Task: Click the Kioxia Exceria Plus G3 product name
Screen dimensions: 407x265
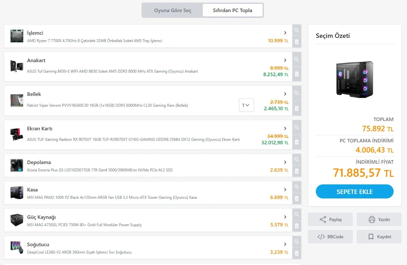Action: click(x=100, y=170)
